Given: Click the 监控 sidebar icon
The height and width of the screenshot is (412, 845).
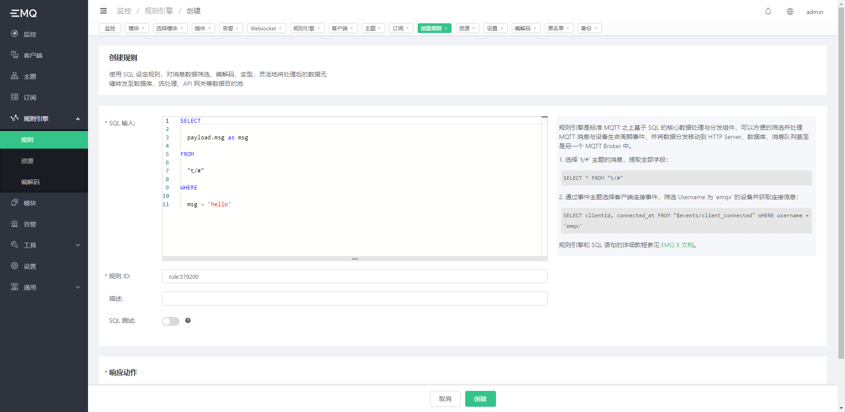Looking at the screenshot, I should point(15,34).
